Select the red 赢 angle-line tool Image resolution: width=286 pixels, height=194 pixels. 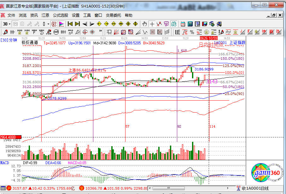pos(271,32)
